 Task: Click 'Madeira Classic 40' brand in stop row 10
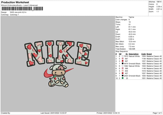(x=154, y=78)
